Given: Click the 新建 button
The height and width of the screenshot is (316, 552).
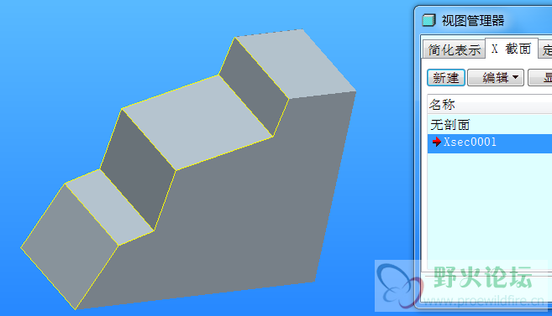Looking at the screenshot, I should tap(446, 78).
